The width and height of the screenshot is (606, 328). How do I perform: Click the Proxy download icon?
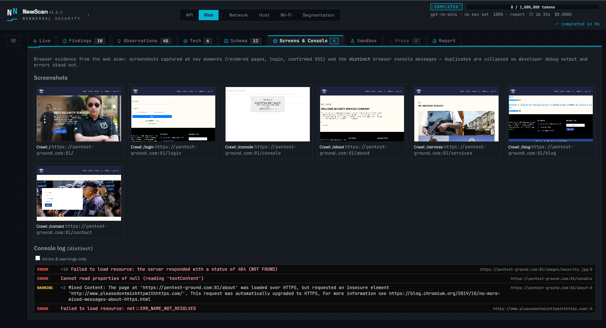point(391,41)
